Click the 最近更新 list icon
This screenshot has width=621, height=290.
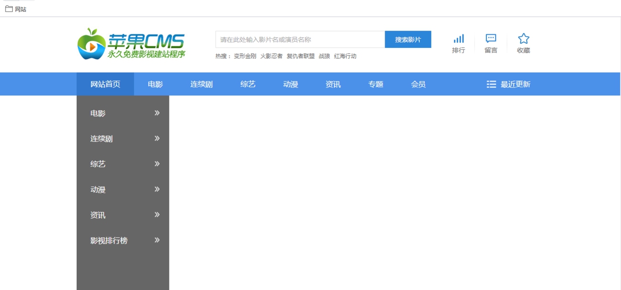click(491, 84)
